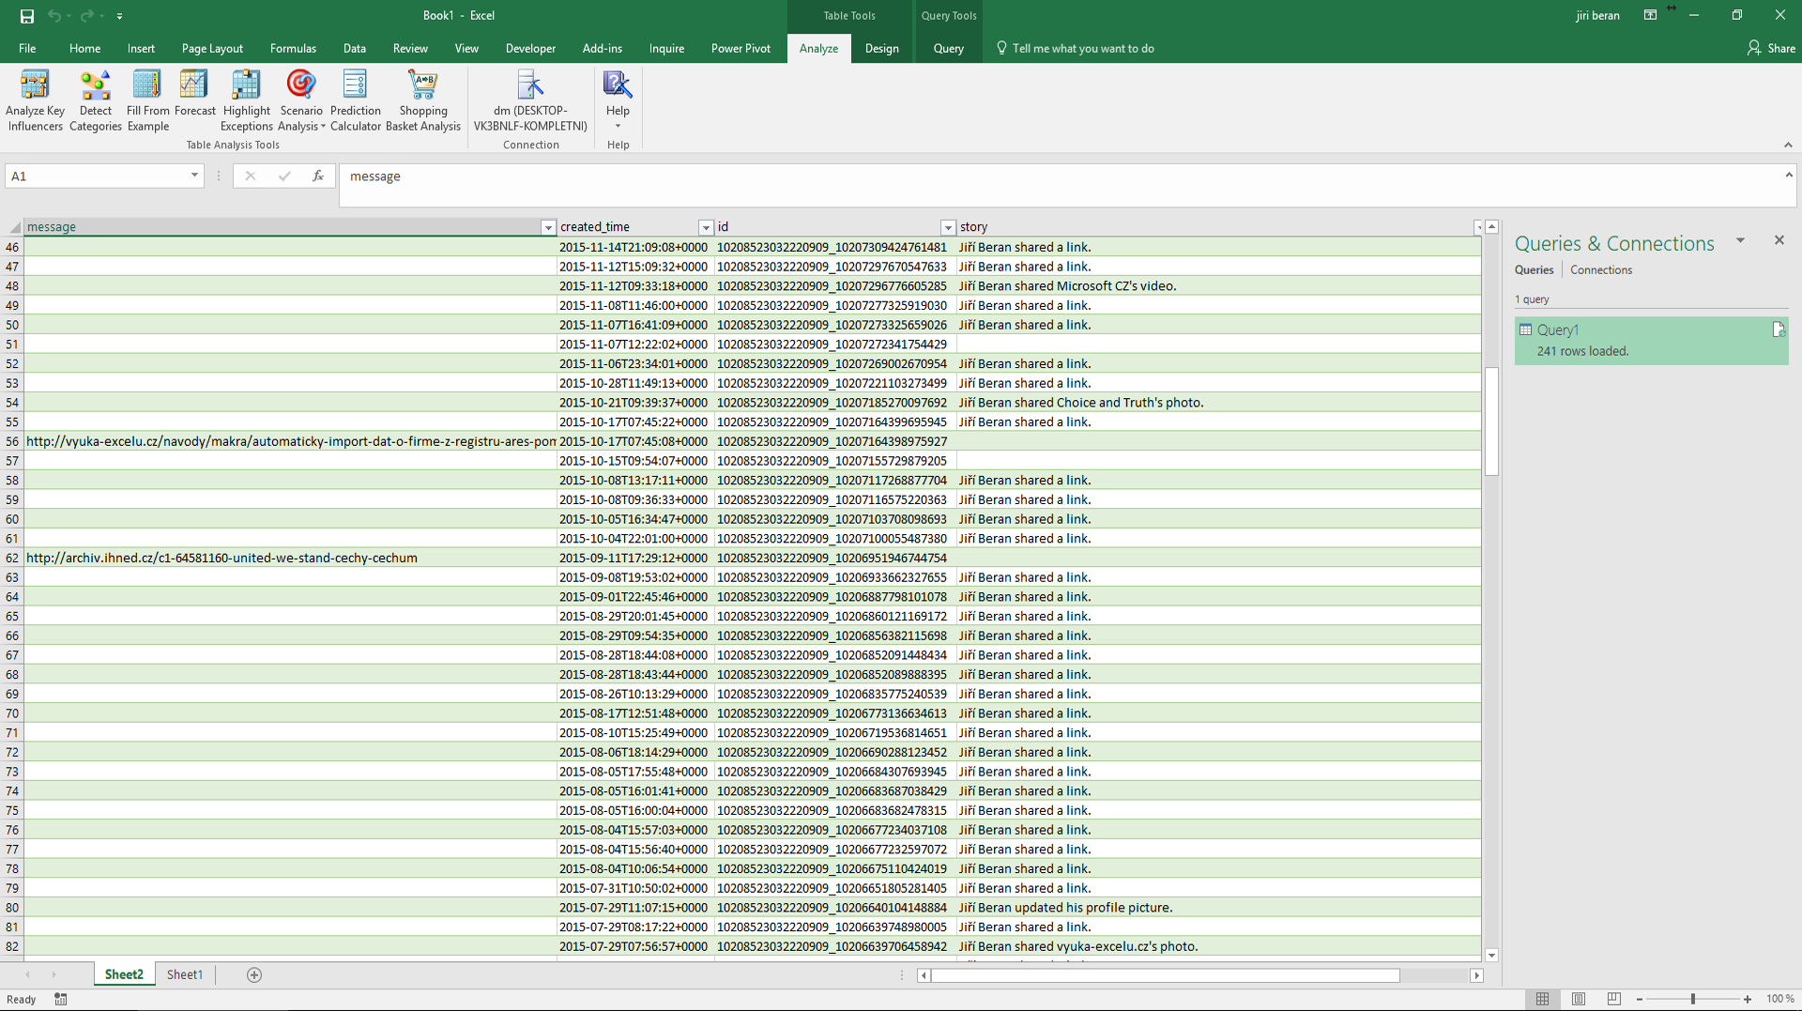This screenshot has height=1011, width=1802.
Task: Undo last action in Quick Access
Action: [x=54, y=16]
